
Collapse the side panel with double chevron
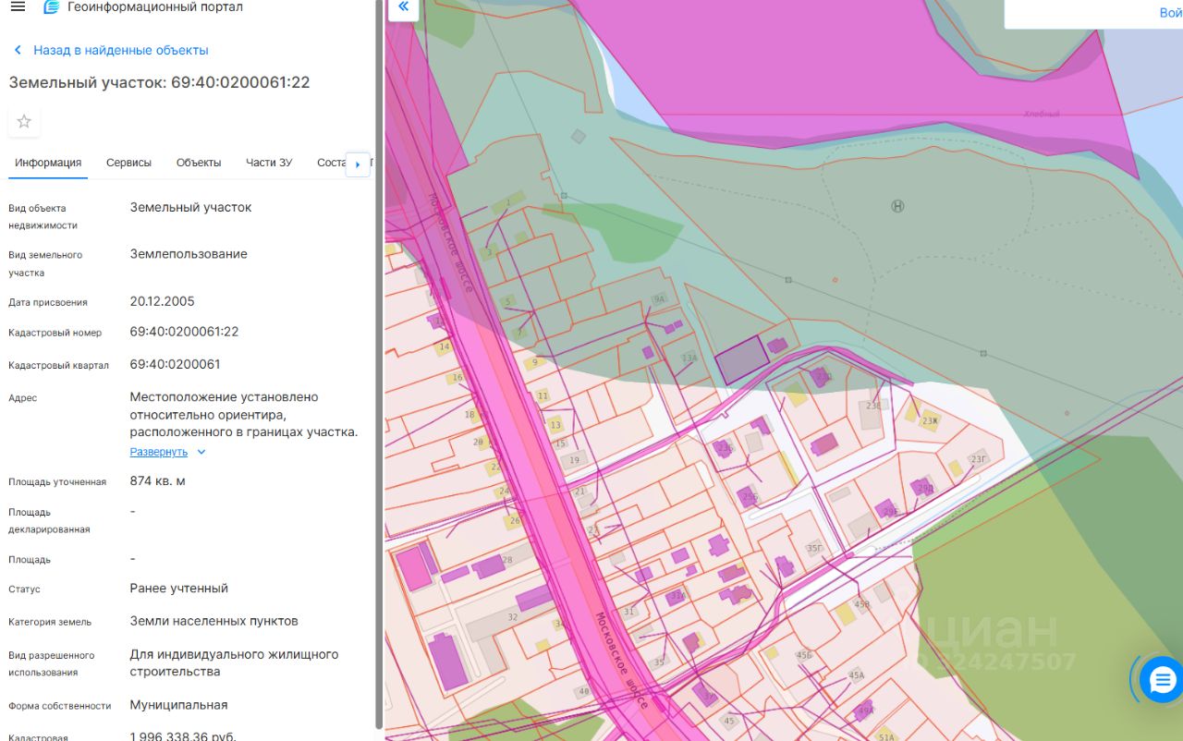click(x=402, y=8)
